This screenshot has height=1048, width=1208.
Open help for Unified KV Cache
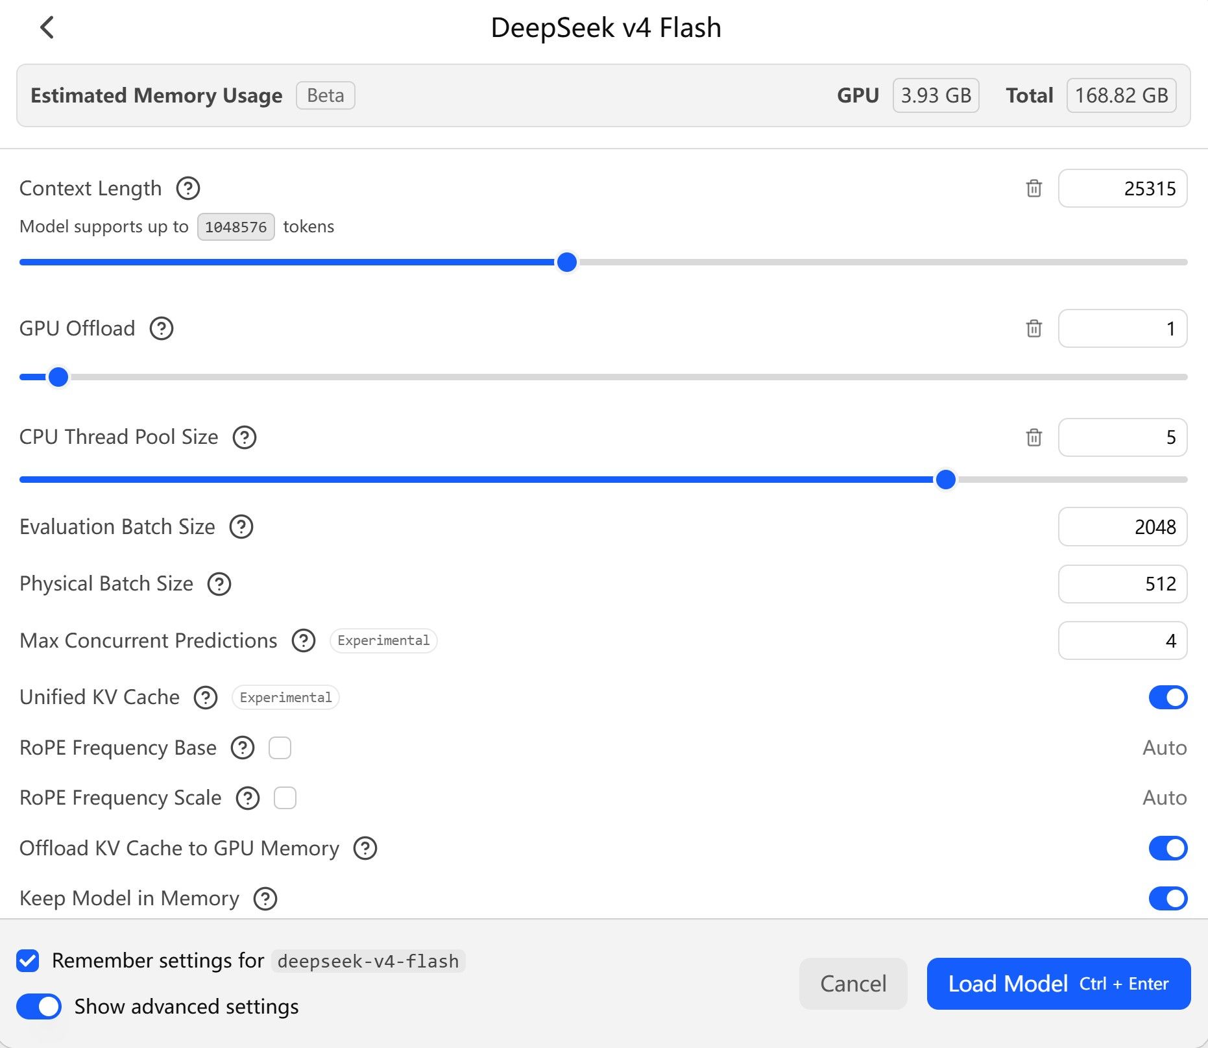pos(206,698)
